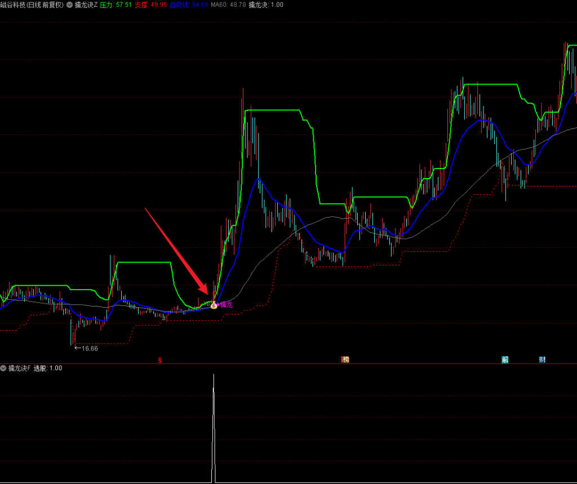Screen dimensions: 577x484
Task: Select the 擒龙诀F indicator name label
Action: 20,368
